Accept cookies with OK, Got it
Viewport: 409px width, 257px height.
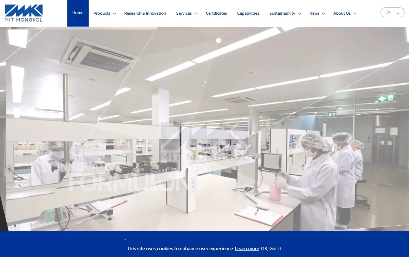point(272,249)
